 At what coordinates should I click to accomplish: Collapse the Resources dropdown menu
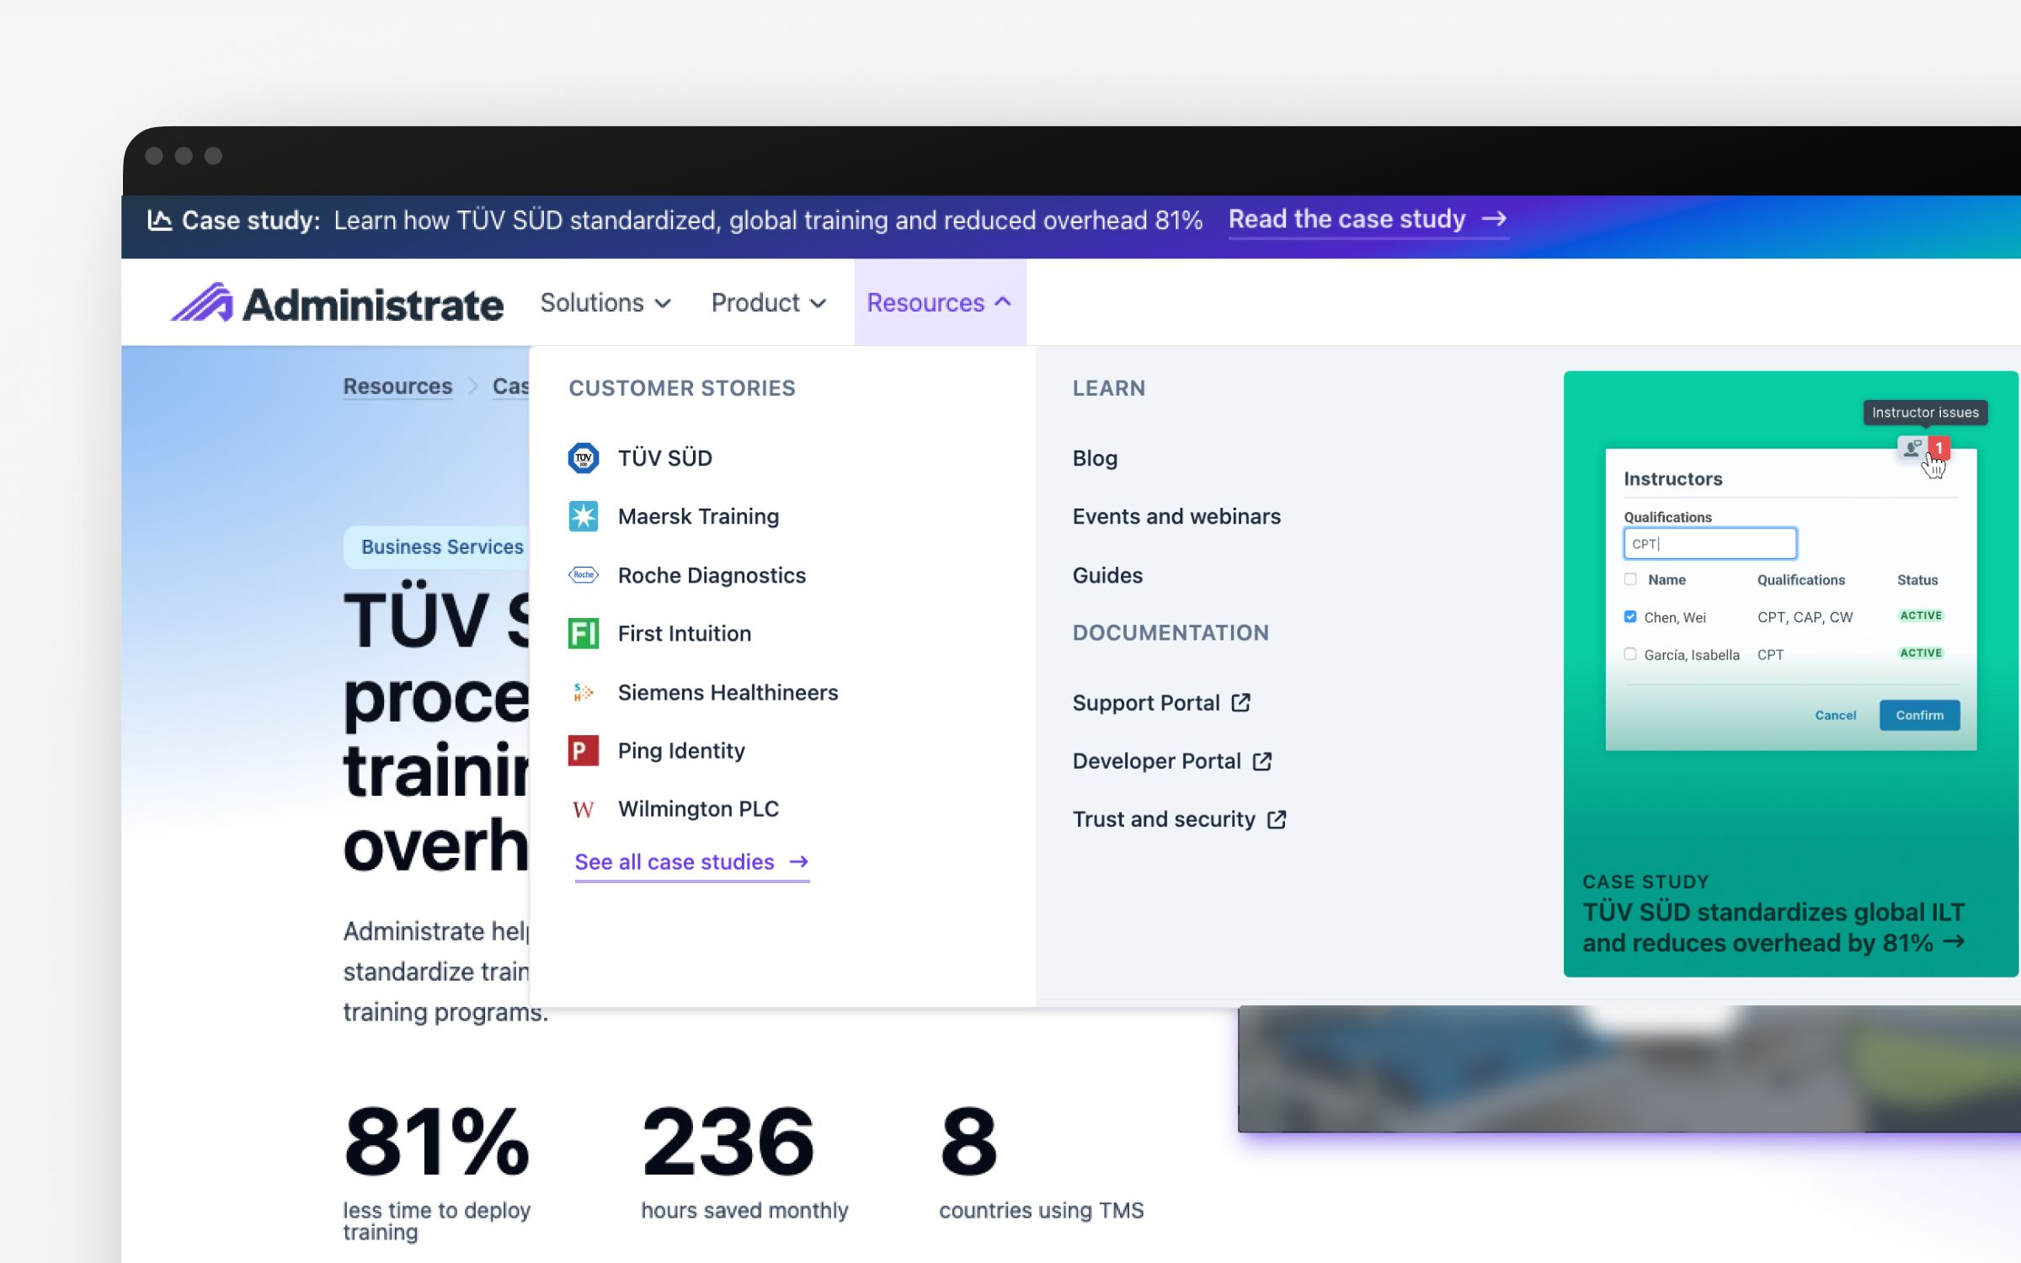pos(940,303)
